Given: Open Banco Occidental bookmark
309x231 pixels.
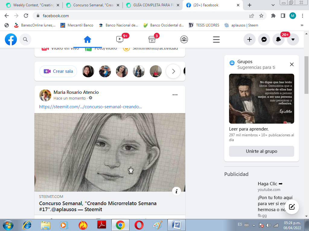Looking at the screenshot, I should [164, 25].
